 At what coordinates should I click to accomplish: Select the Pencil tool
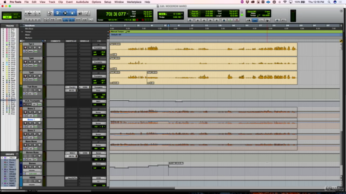coord(87,13)
